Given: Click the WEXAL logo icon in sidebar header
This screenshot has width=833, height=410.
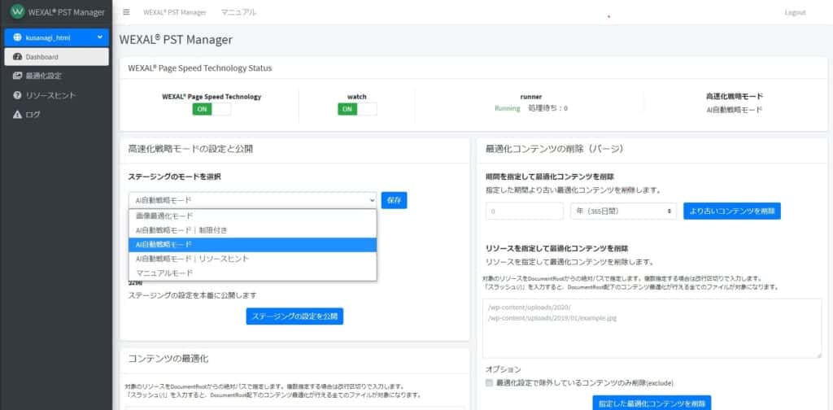Looking at the screenshot, I should 18,11.
